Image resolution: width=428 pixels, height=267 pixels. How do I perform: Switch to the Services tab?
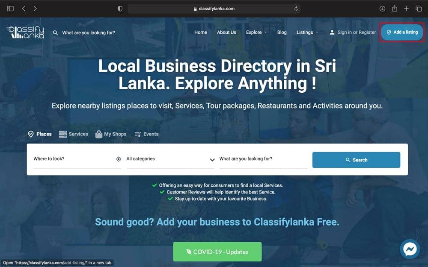[74, 134]
